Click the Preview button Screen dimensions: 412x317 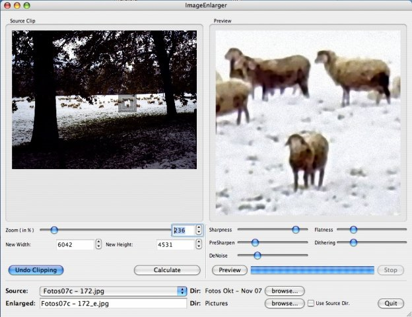230,270
